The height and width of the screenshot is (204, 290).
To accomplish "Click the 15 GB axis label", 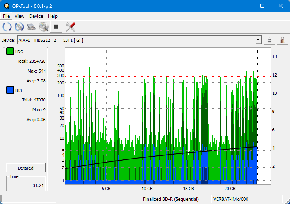I will (x=189, y=189).
